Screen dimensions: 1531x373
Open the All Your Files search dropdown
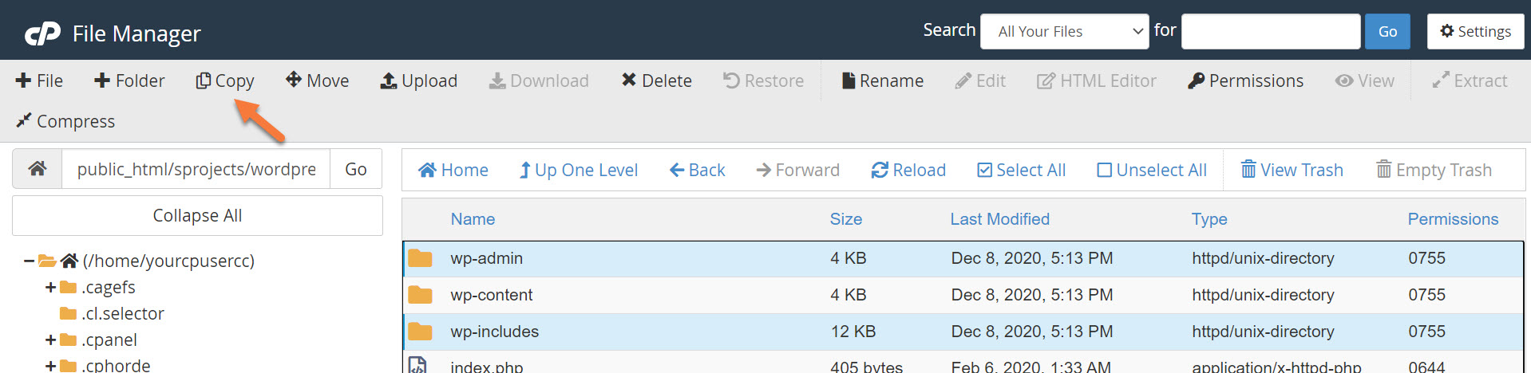pyautogui.click(x=1064, y=32)
